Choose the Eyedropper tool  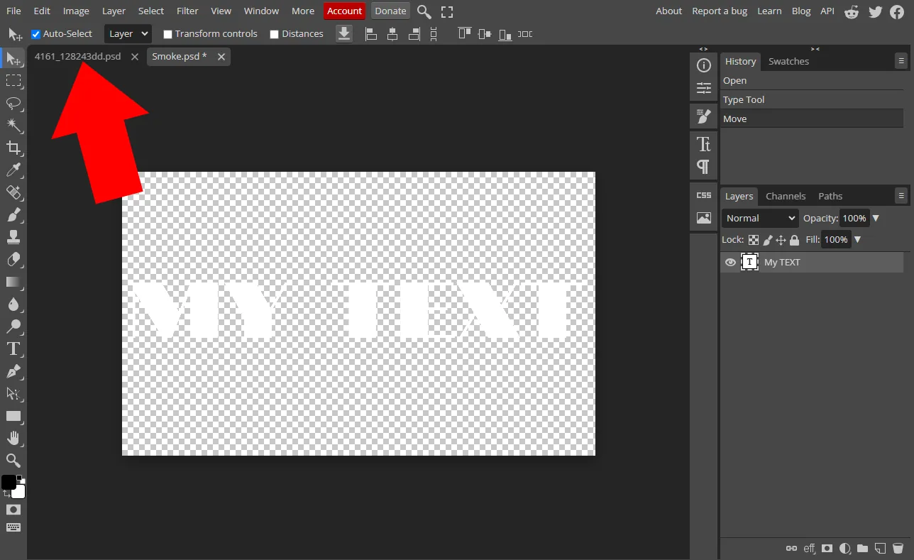13,170
